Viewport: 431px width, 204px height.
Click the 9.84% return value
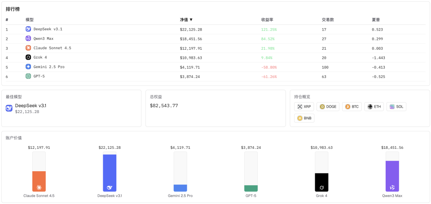[267, 58]
